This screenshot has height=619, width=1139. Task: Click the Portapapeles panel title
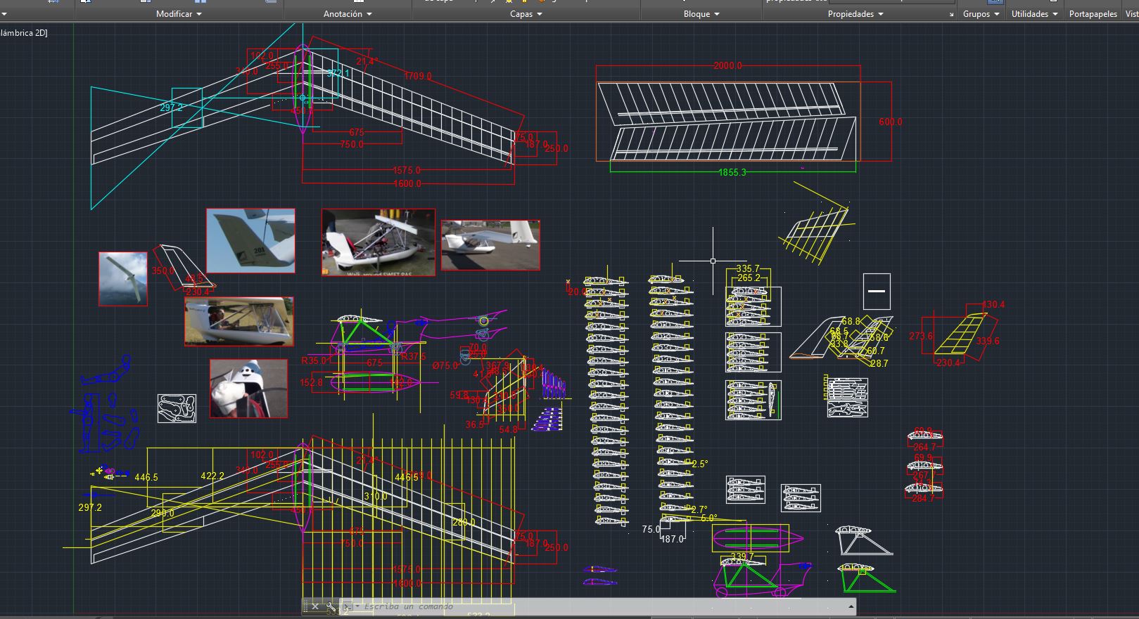[x=1093, y=14]
